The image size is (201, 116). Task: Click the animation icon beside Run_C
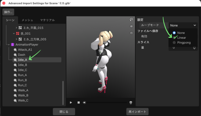pos(15,85)
